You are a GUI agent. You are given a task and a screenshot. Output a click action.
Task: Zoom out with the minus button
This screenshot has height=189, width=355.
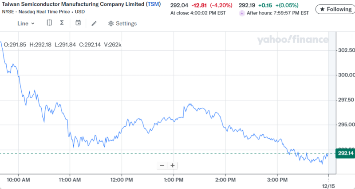[x=162, y=166]
